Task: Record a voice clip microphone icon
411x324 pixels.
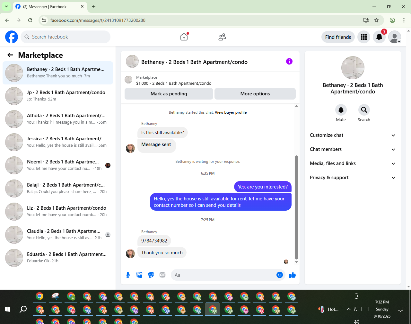Action: point(128,275)
